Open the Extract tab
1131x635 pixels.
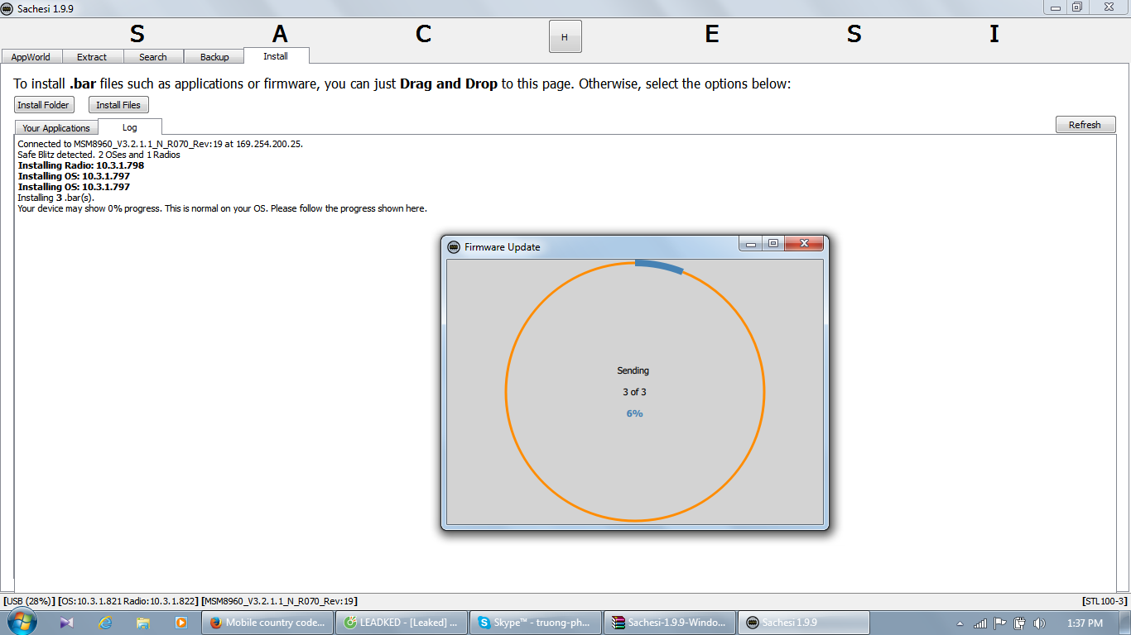click(x=92, y=57)
